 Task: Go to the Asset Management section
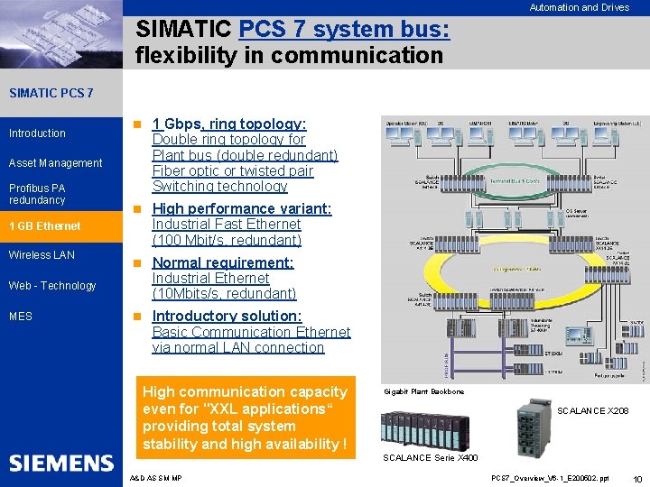56,163
